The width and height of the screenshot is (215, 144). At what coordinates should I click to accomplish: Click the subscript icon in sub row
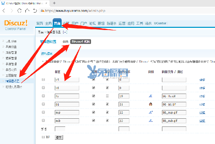[151, 121]
